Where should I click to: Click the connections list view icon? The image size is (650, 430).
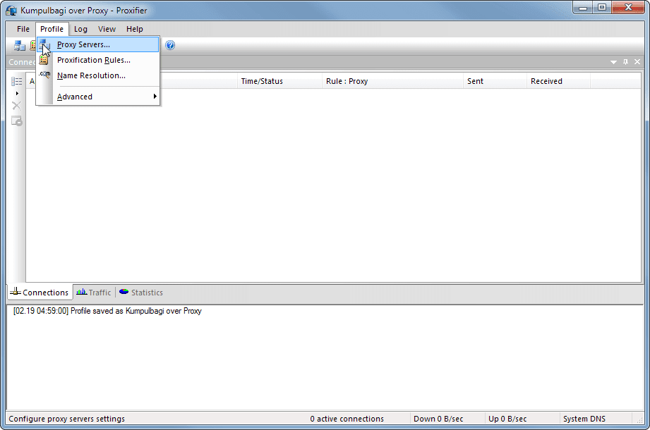click(16, 81)
